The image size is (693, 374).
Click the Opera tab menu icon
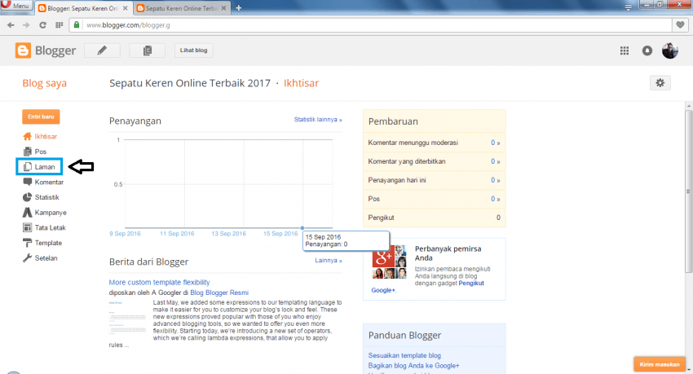(x=628, y=7)
